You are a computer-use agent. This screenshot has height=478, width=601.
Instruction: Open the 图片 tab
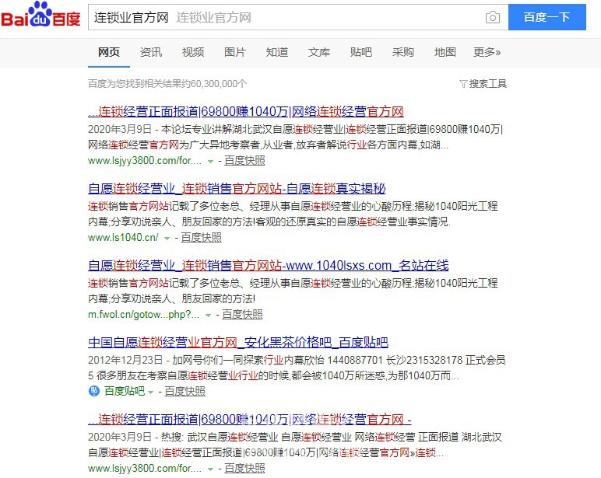[235, 52]
